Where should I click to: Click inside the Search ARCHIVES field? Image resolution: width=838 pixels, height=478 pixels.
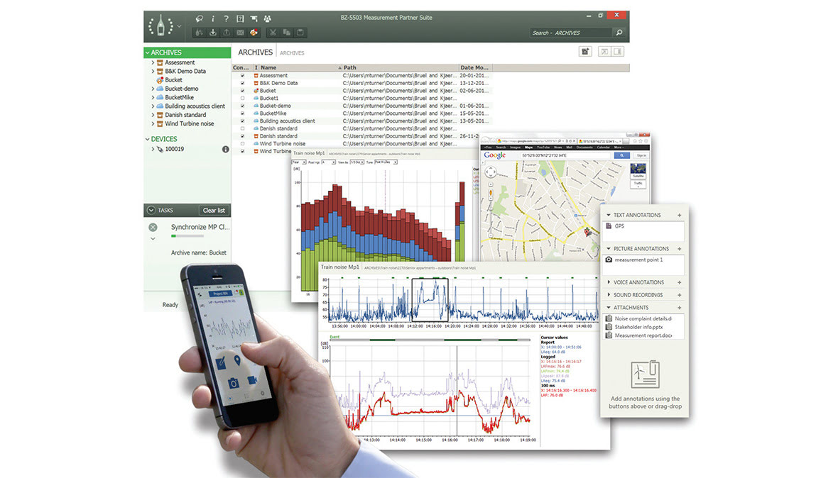point(572,32)
